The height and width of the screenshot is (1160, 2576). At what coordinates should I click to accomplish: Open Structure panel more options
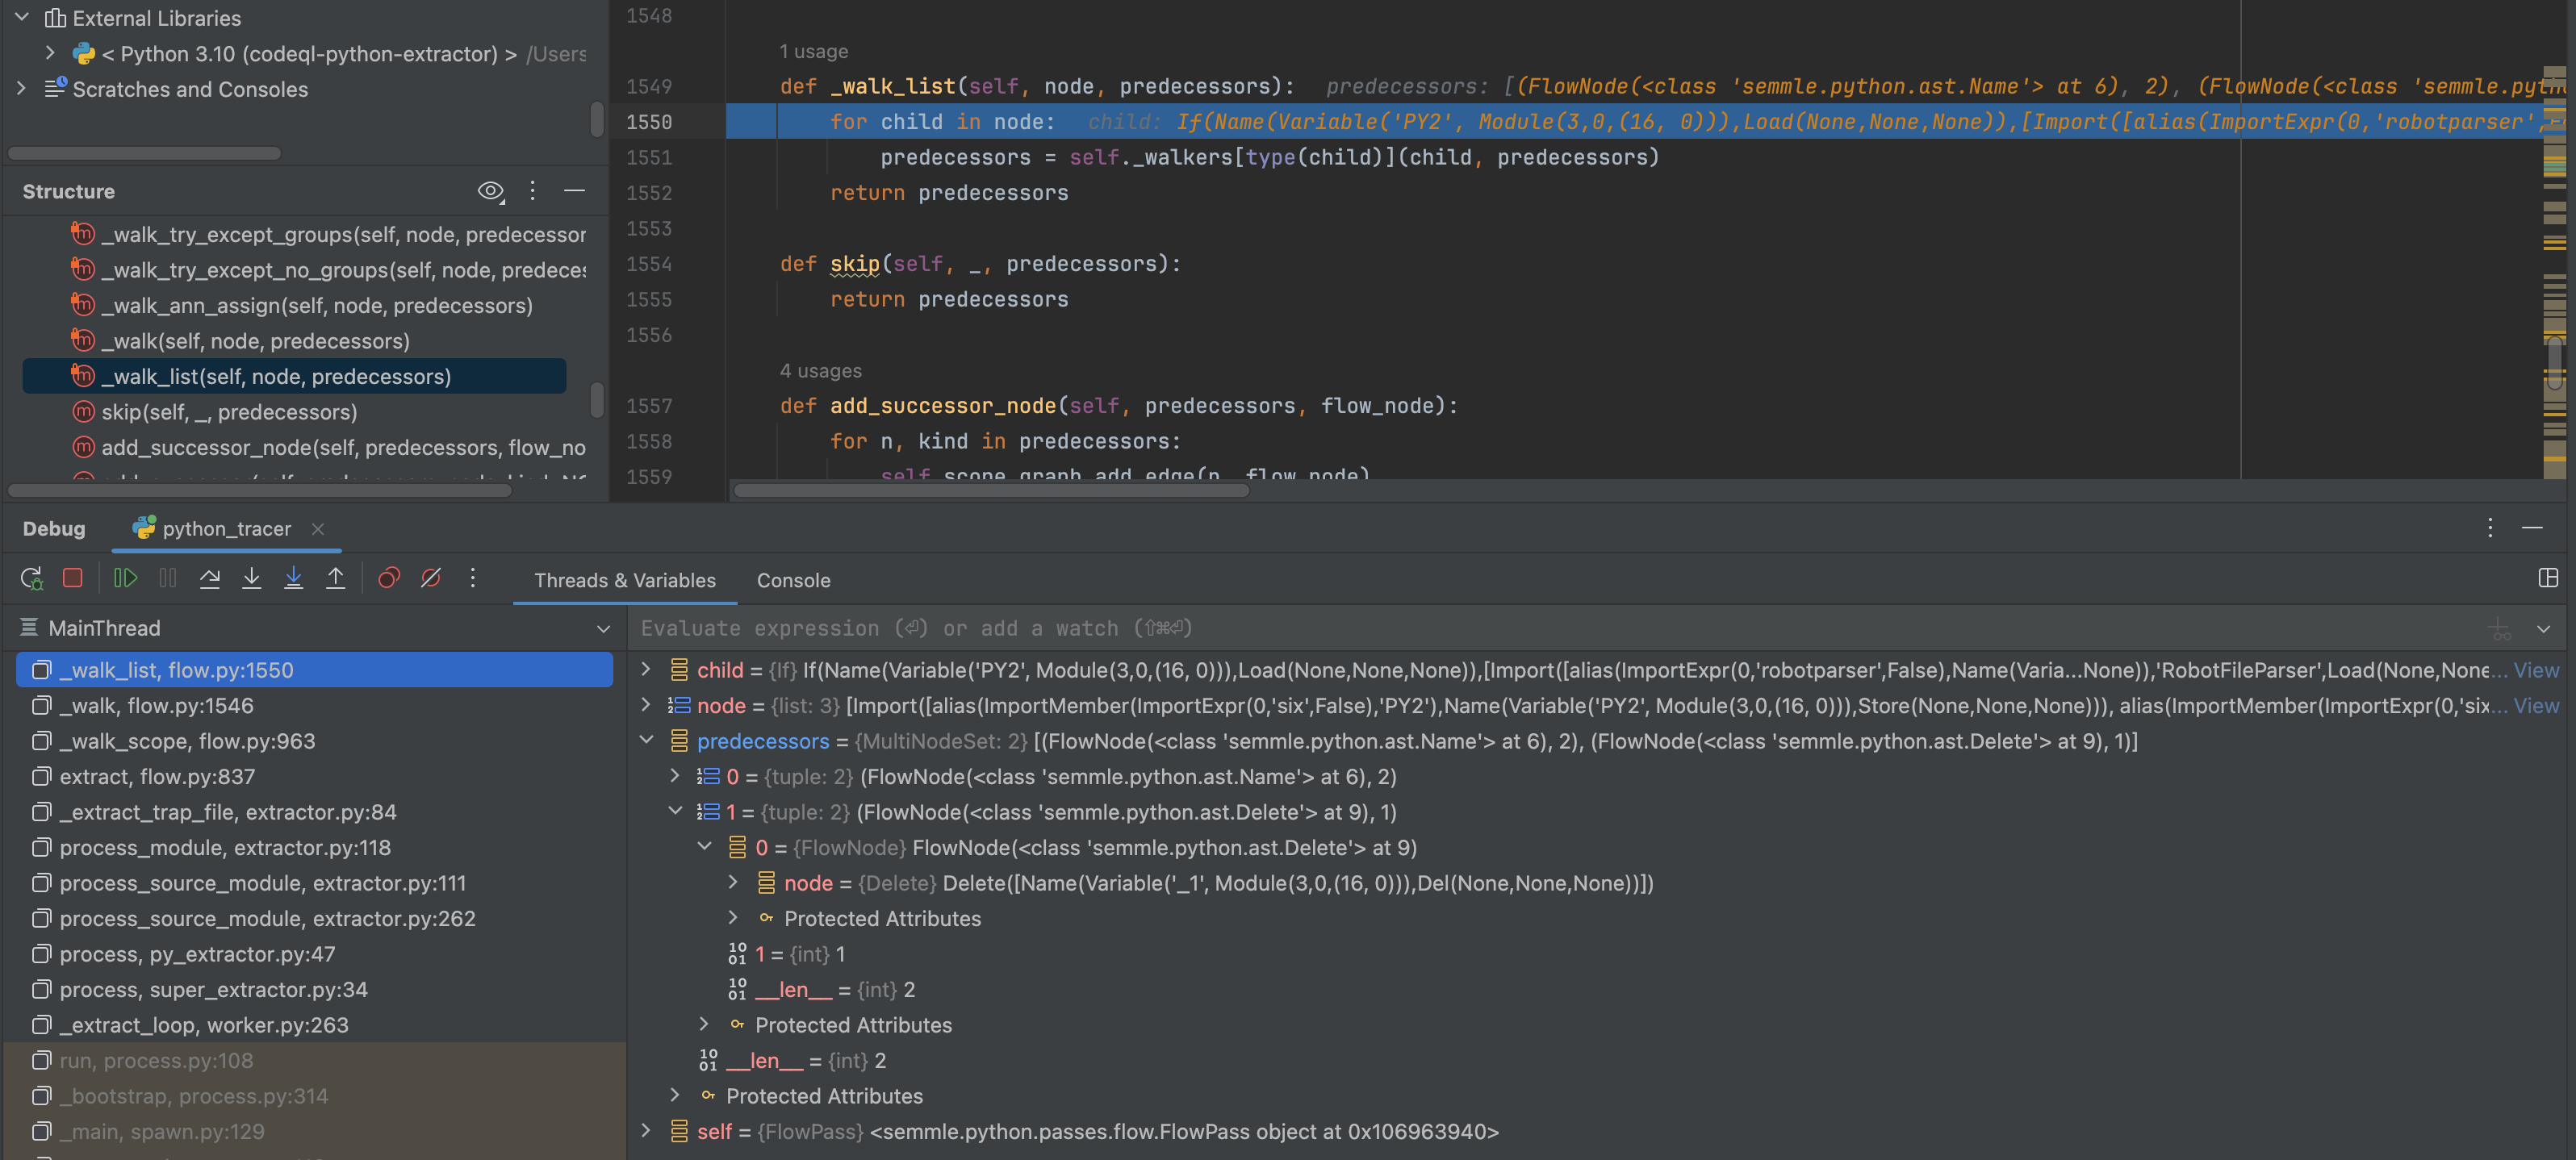click(x=533, y=191)
